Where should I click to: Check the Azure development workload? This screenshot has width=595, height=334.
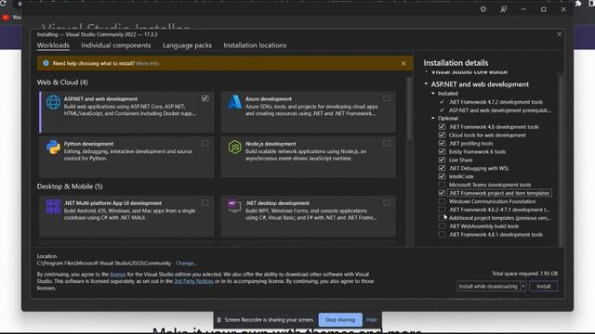[x=387, y=98]
